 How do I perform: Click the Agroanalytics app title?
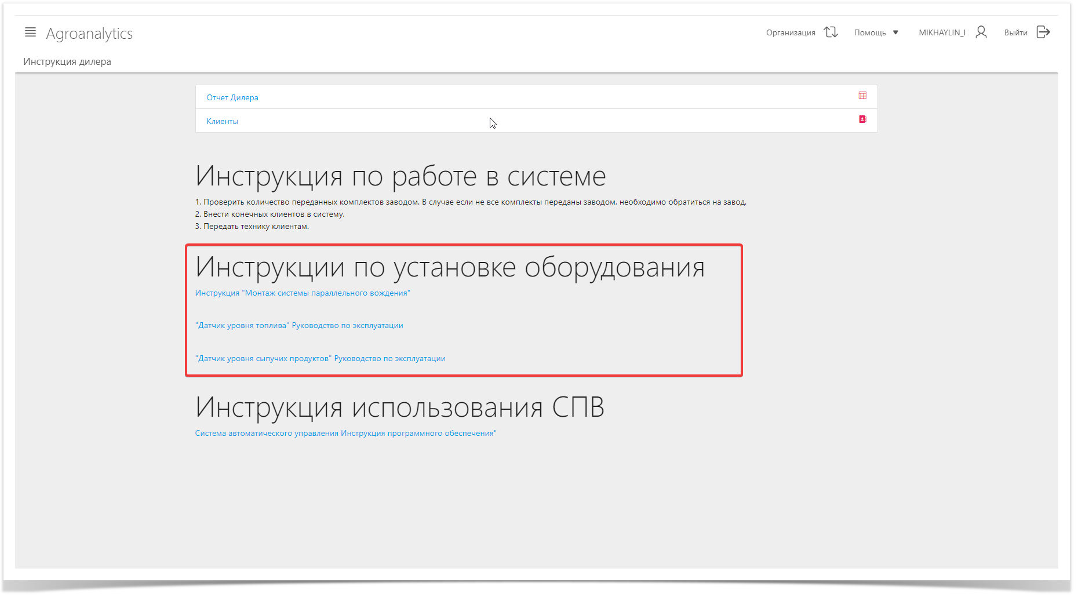point(89,34)
